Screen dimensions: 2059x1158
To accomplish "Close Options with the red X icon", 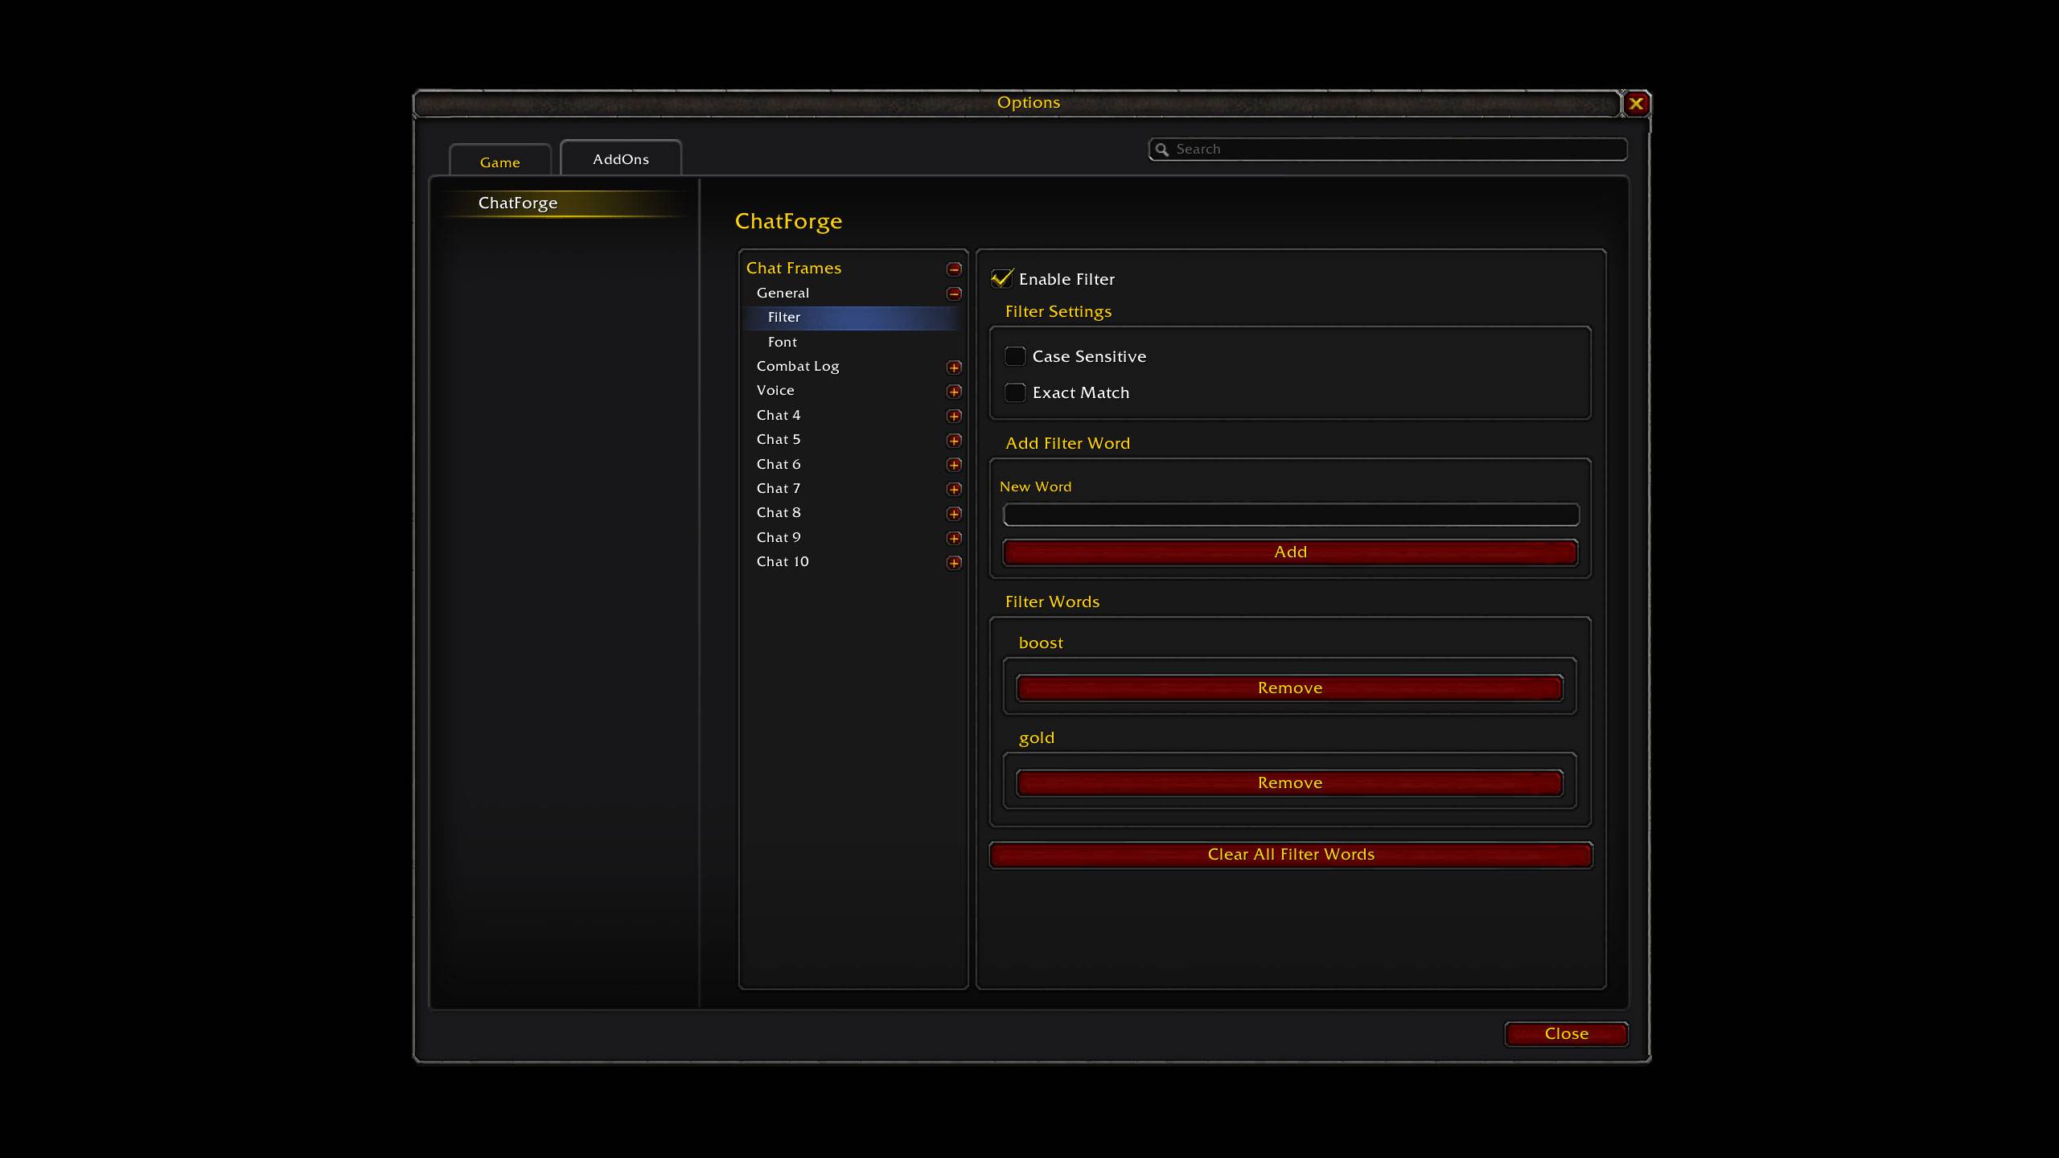I will tap(1636, 104).
